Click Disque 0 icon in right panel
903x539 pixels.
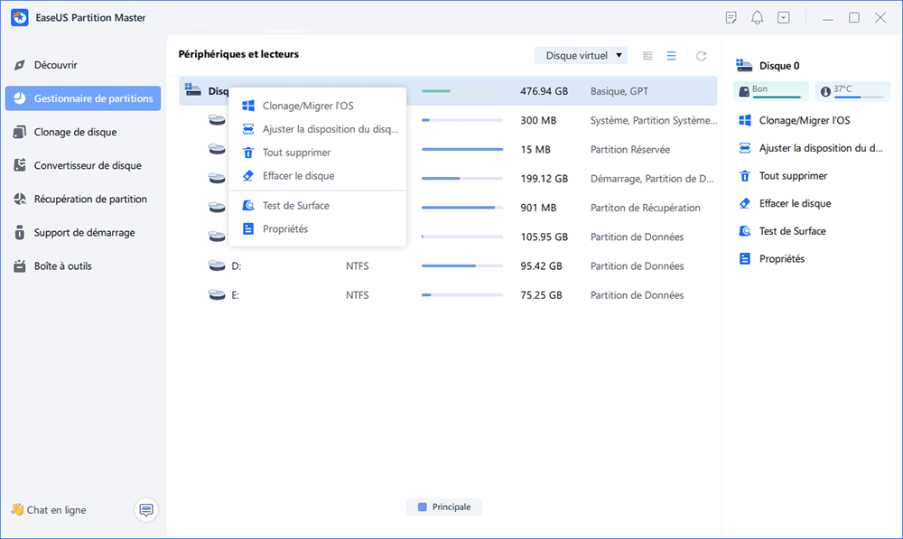(x=744, y=65)
